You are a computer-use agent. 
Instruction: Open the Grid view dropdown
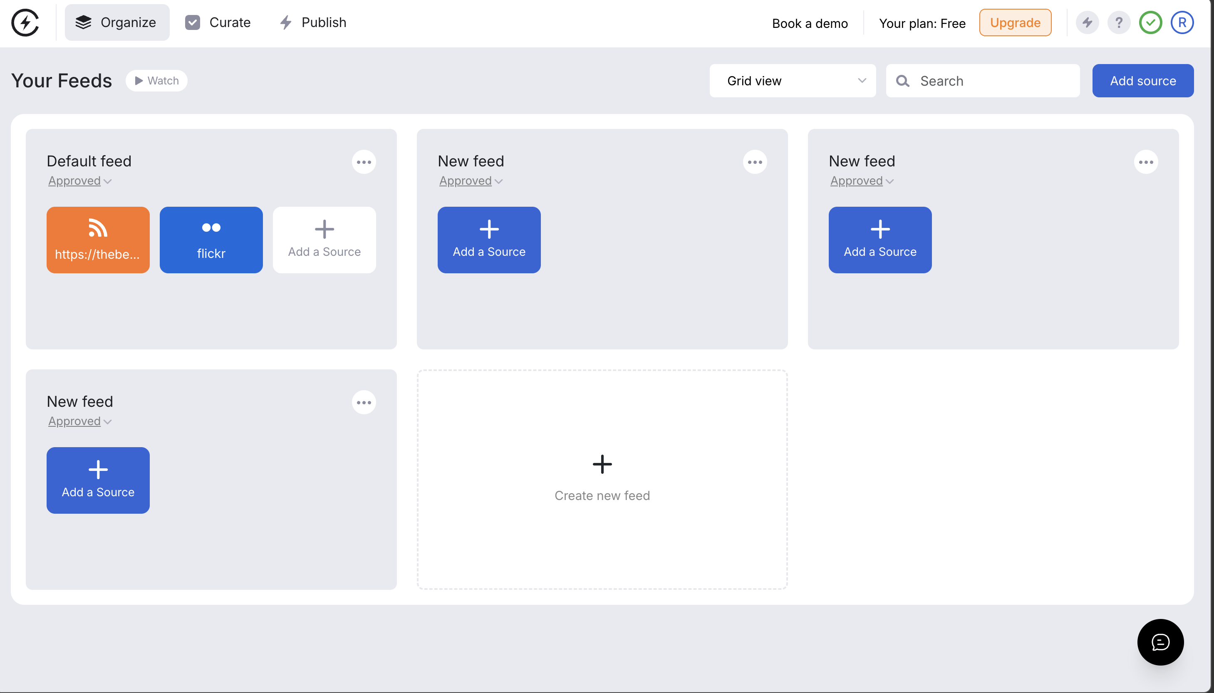[x=793, y=80]
